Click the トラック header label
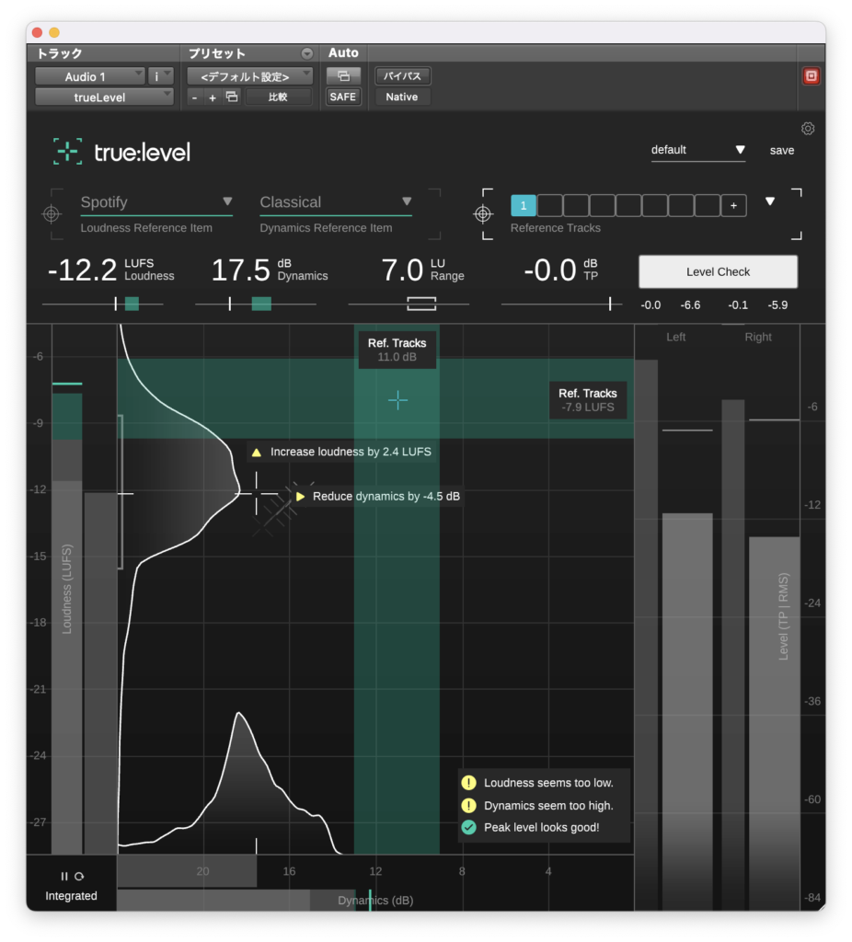The image size is (852, 942). 60,53
